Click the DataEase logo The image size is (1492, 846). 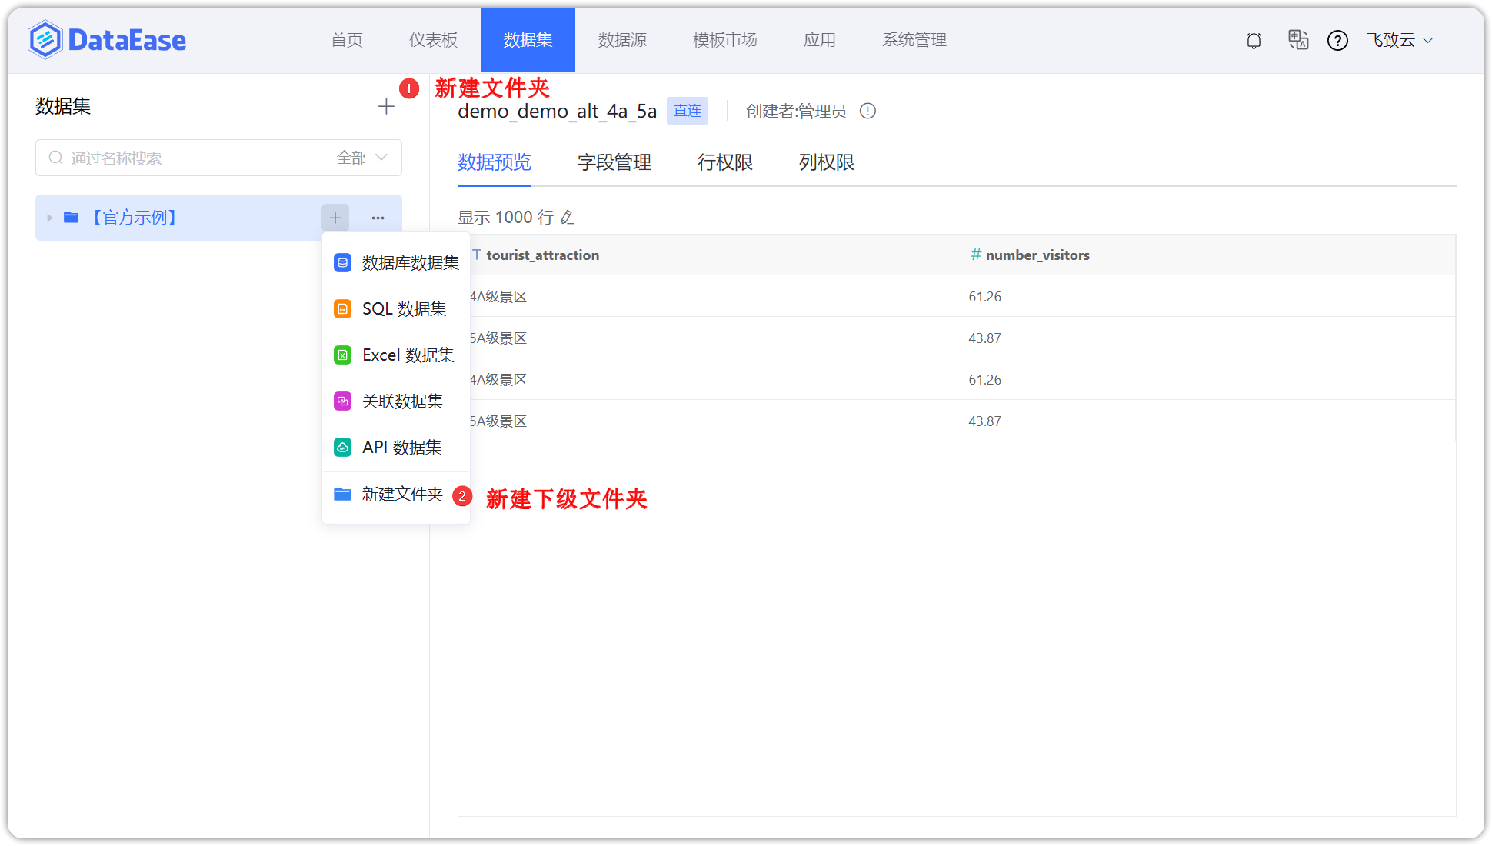point(107,40)
